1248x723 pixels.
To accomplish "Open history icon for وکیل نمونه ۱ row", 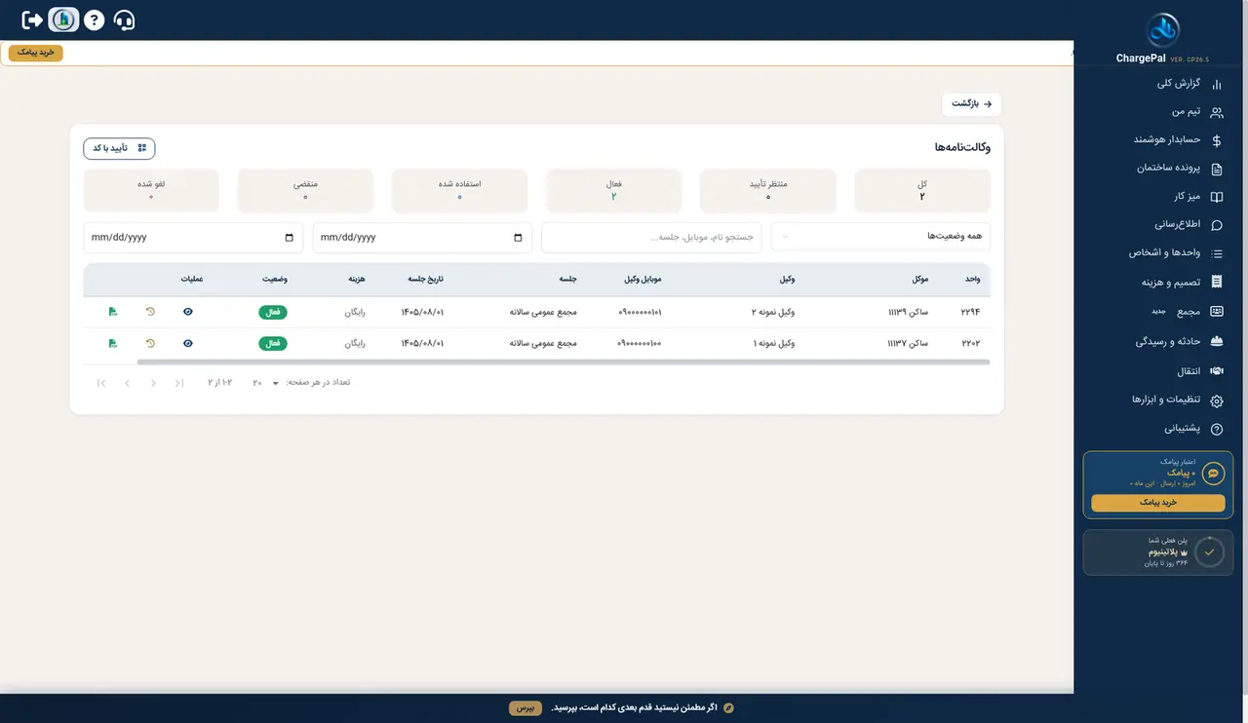I will click(150, 344).
